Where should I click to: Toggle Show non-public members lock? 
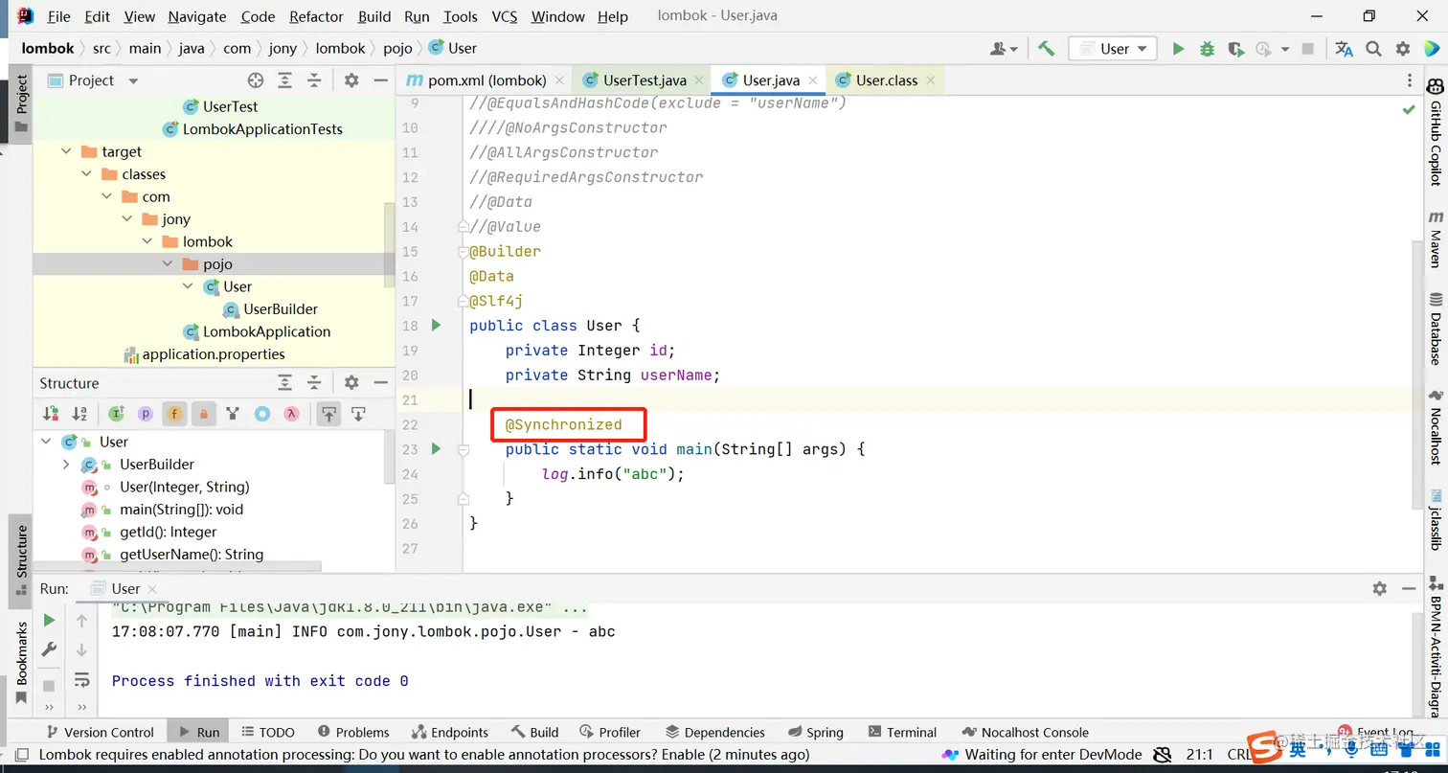[203, 414]
